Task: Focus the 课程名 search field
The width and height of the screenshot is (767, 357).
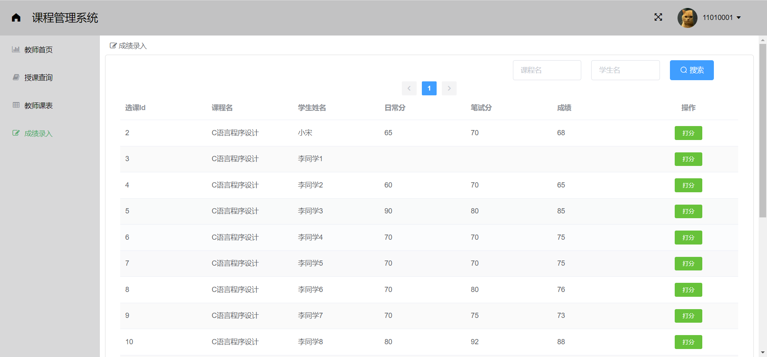Action: click(x=547, y=70)
